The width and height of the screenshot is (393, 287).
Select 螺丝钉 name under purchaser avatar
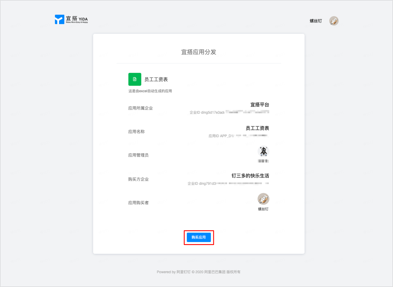point(263,209)
